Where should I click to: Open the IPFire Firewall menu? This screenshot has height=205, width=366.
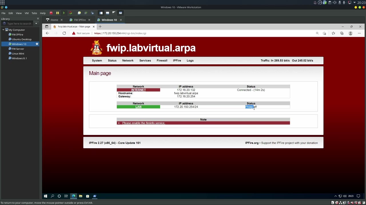tap(162, 60)
